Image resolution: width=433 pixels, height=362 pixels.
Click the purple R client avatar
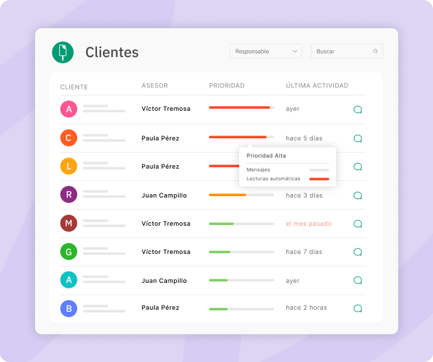tap(68, 195)
